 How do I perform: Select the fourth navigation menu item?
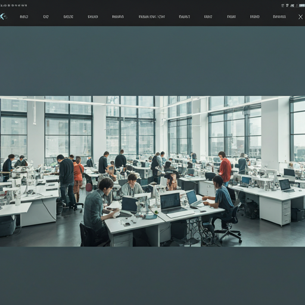[x=93, y=17]
